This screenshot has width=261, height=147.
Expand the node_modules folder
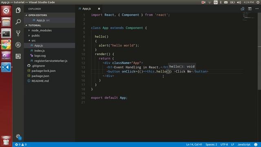42,30
